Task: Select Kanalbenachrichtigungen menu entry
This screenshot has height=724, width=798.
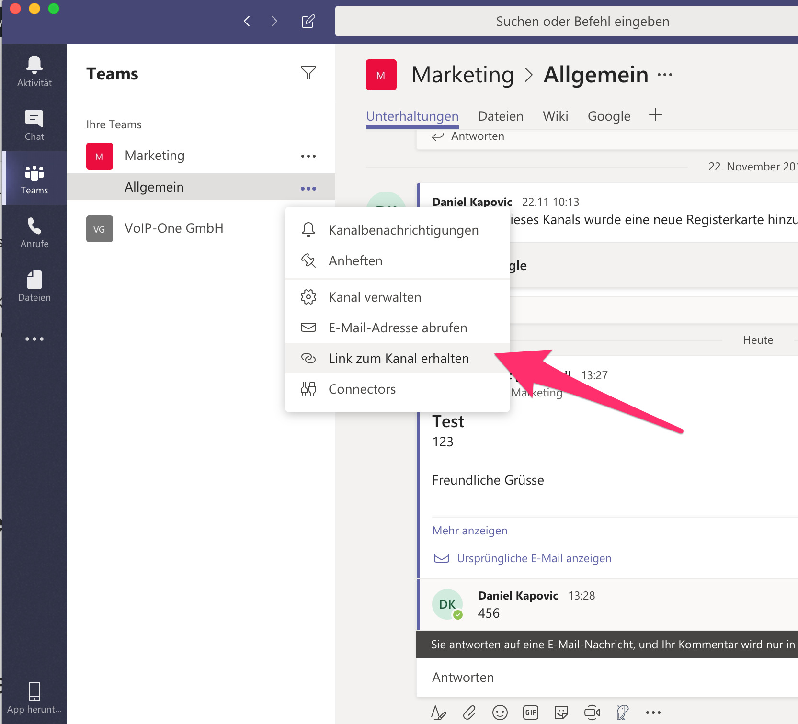Action: pos(398,230)
